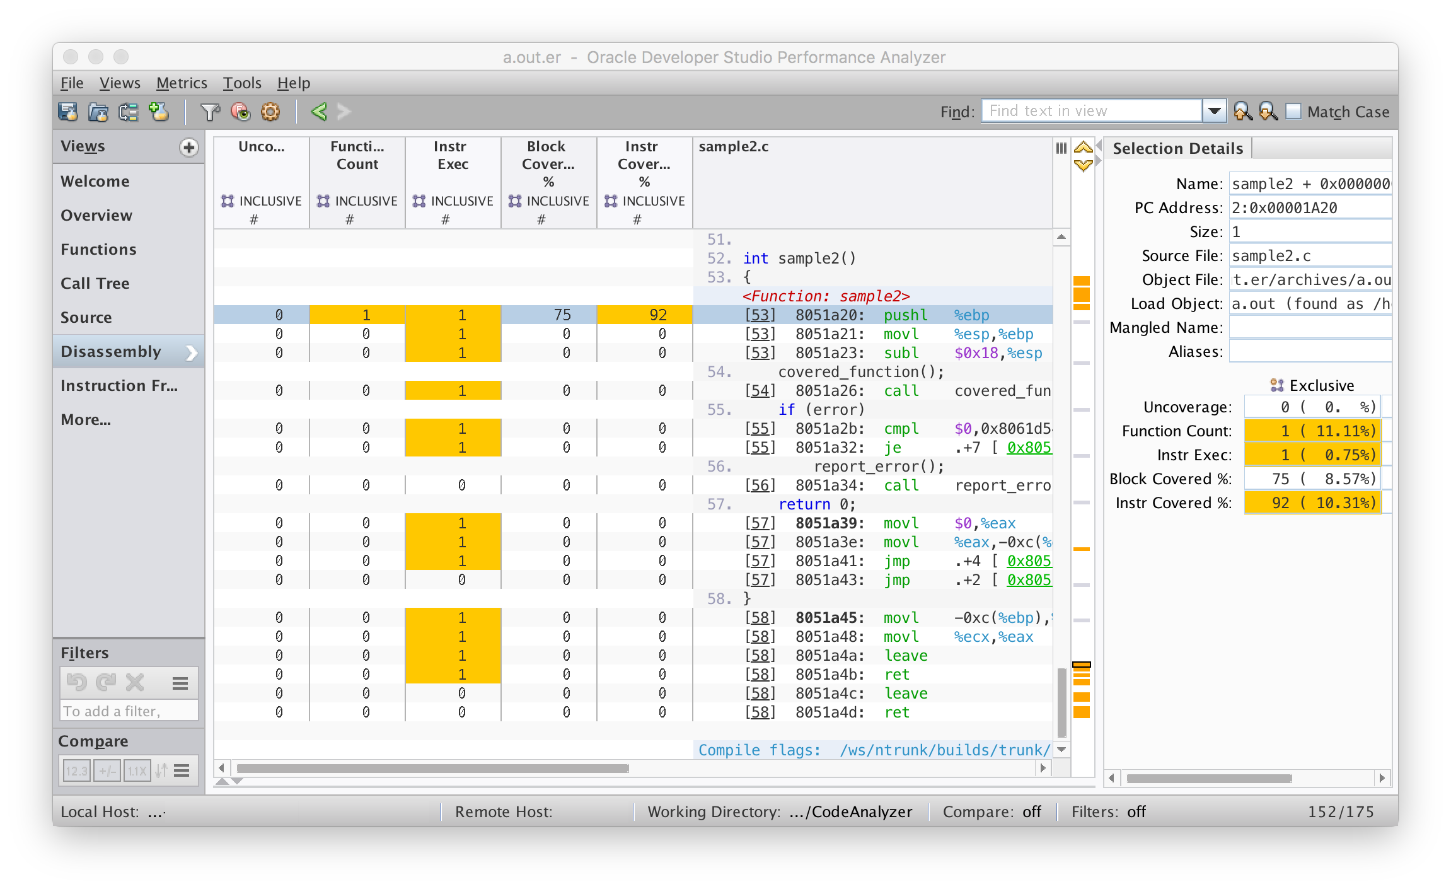Jump to previous hot line up-arrow
The width and height of the screenshot is (1451, 889).
[1083, 148]
